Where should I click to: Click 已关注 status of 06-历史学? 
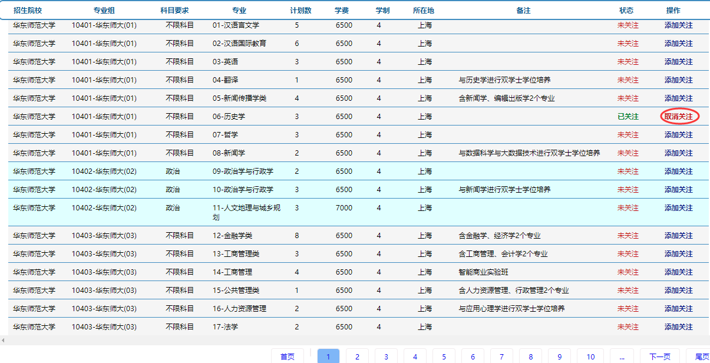628,117
